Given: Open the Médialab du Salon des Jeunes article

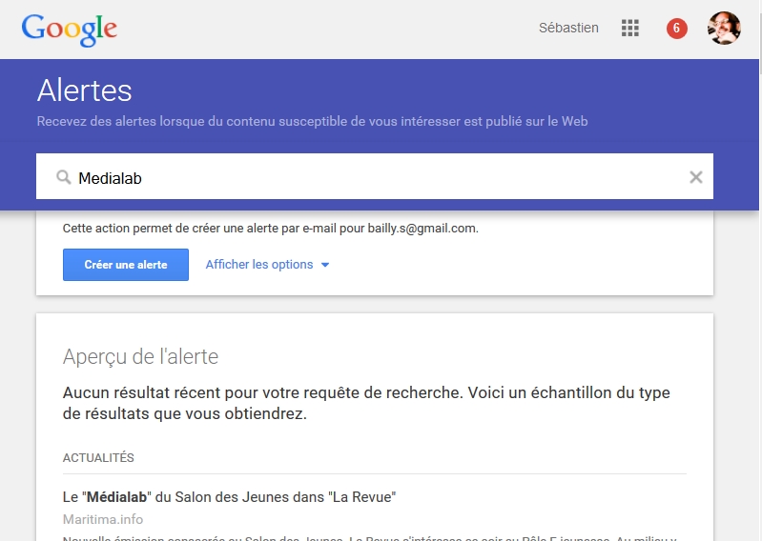Looking at the screenshot, I should pyautogui.click(x=230, y=497).
